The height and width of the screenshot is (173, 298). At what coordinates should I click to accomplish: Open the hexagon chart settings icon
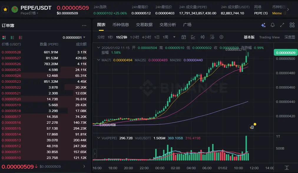click(x=221, y=37)
